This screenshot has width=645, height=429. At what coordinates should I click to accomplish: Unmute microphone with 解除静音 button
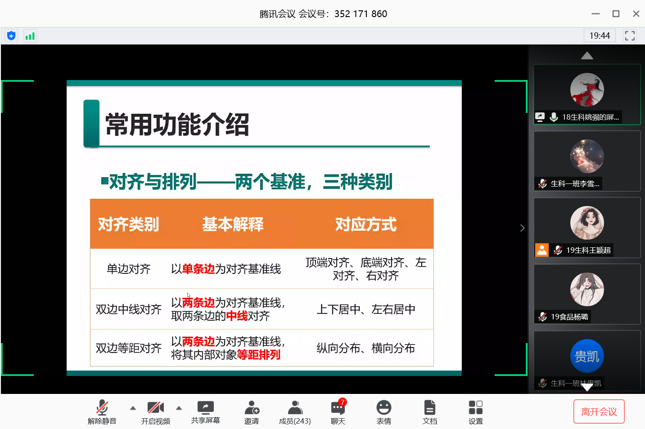[102, 412]
